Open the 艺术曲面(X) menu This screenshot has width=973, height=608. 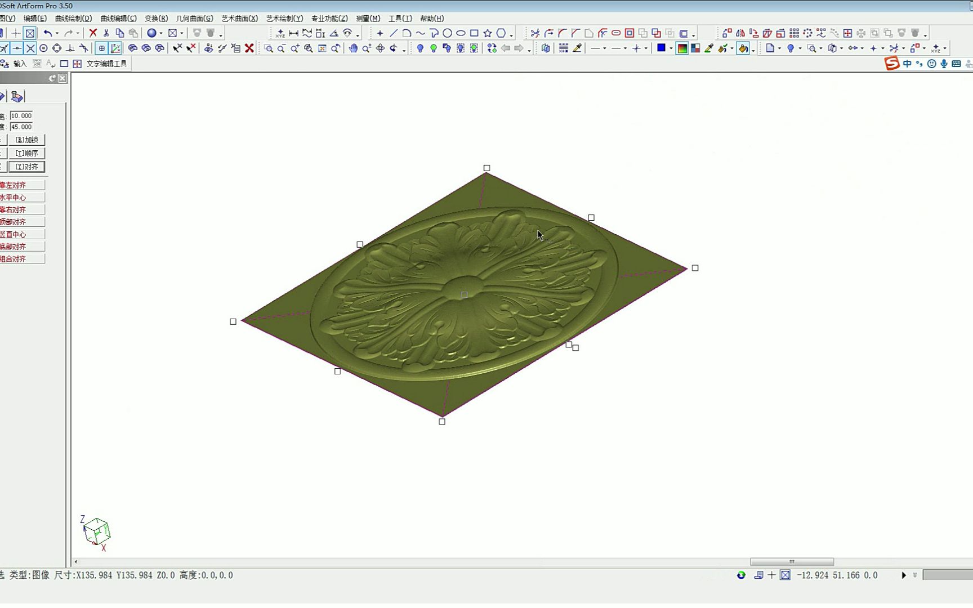click(x=239, y=19)
